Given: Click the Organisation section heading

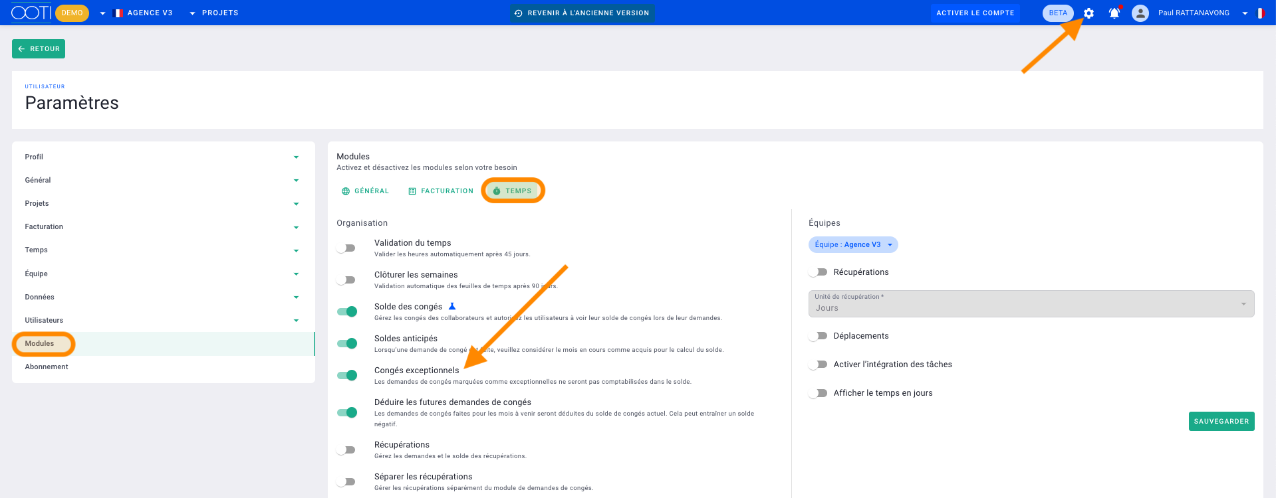Looking at the screenshot, I should coord(362,223).
